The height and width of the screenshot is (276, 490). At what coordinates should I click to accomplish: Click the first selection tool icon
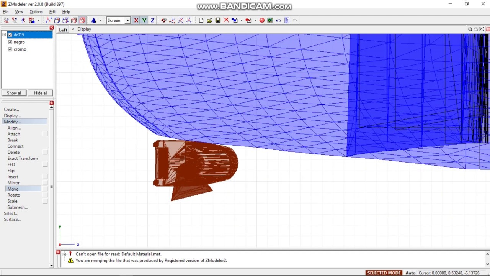point(6,20)
